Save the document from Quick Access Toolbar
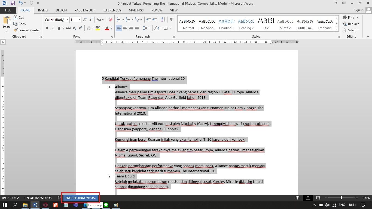 13,3
